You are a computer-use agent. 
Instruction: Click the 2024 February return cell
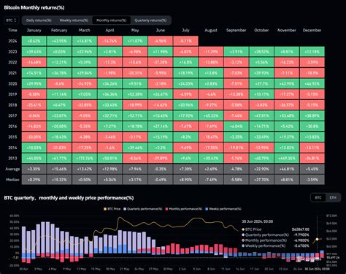pos(59,41)
